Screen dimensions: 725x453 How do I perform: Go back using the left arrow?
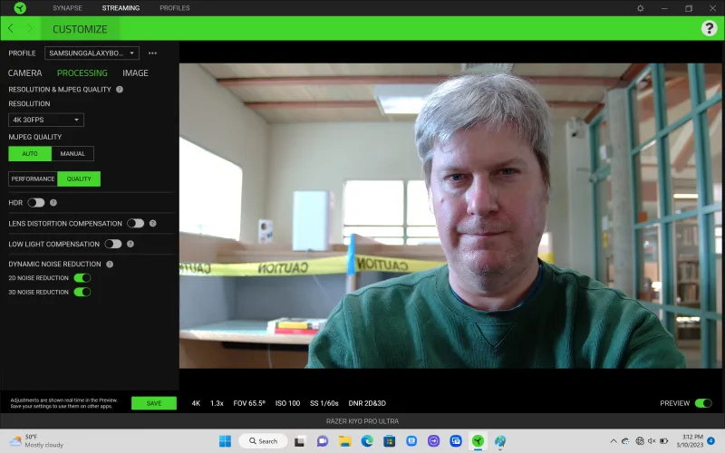[11, 29]
